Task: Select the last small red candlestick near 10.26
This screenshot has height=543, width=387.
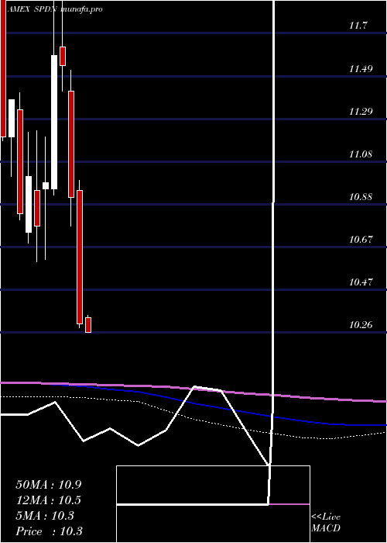Action: 88,324
